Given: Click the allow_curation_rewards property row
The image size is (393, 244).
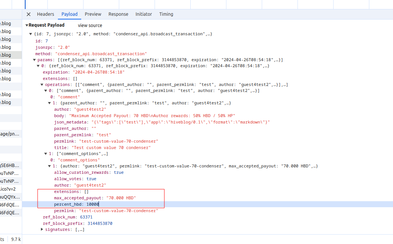Looking at the screenshot, I should click(89, 173).
